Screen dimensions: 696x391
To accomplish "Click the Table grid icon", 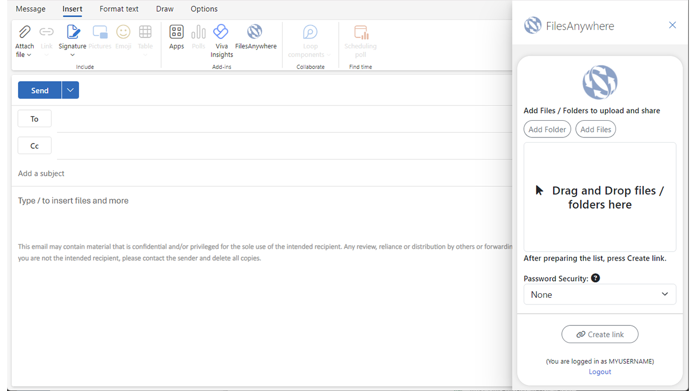I will coord(145,32).
